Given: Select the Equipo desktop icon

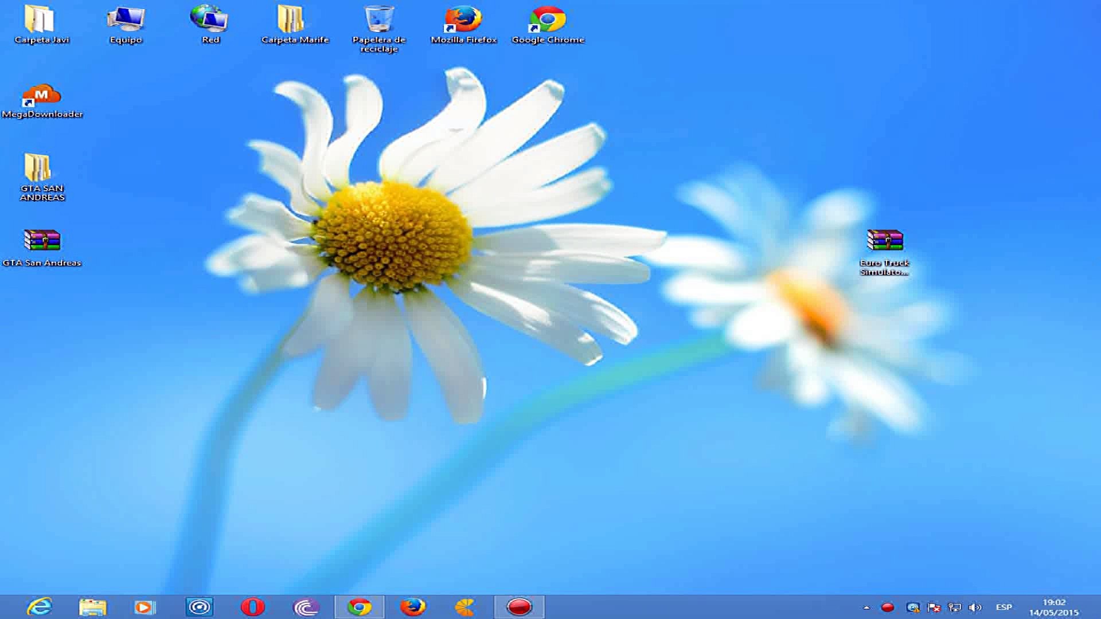Looking at the screenshot, I should [126, 21].
